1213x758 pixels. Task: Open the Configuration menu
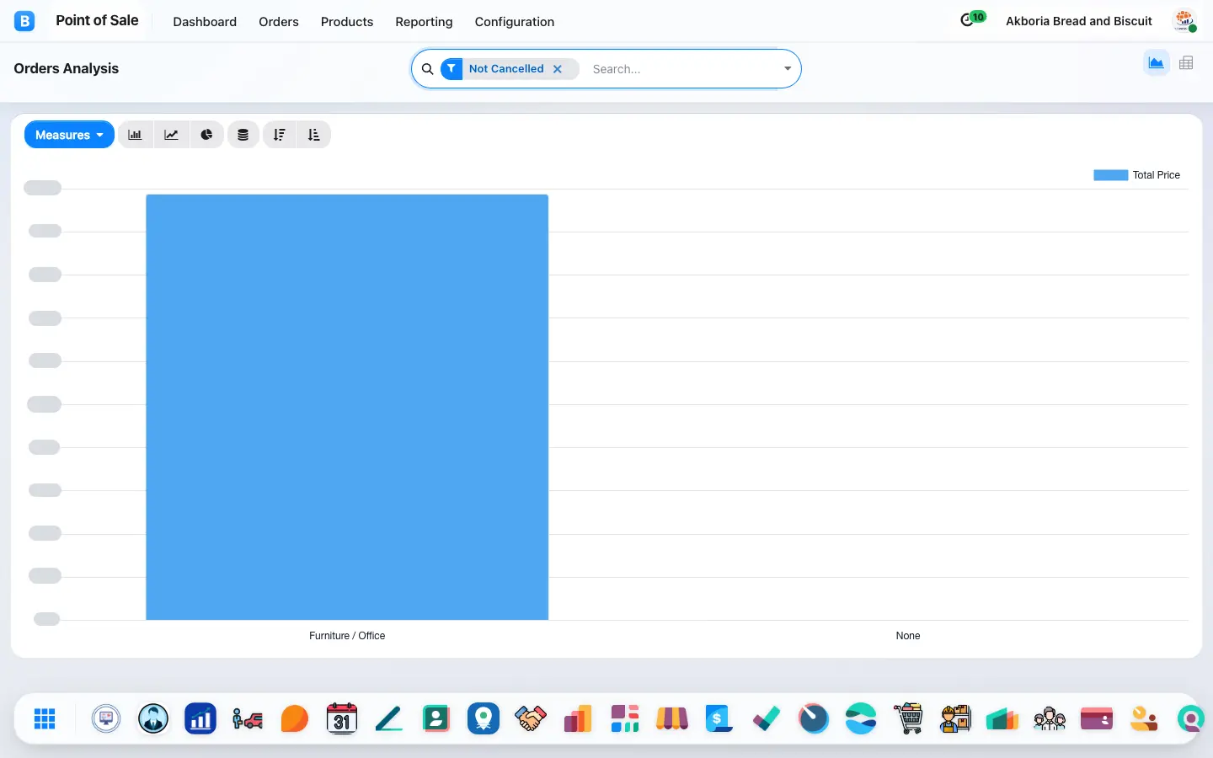[515, 22]
